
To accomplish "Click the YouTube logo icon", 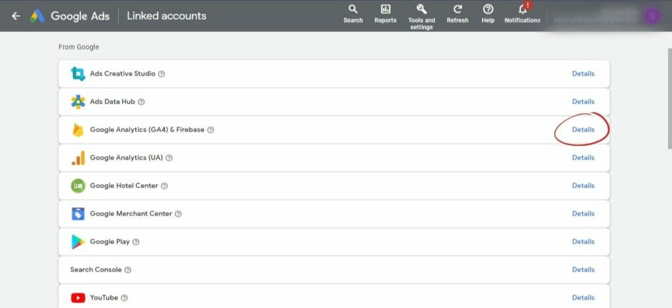I will pos(78,298).
